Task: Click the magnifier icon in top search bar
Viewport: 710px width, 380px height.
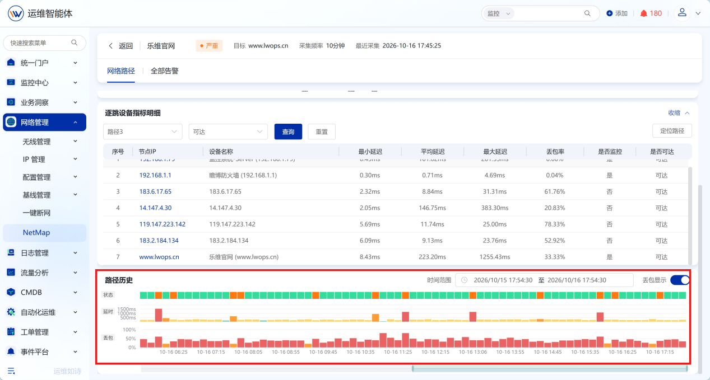Action: pyautogui.click(x=587, y=13)
